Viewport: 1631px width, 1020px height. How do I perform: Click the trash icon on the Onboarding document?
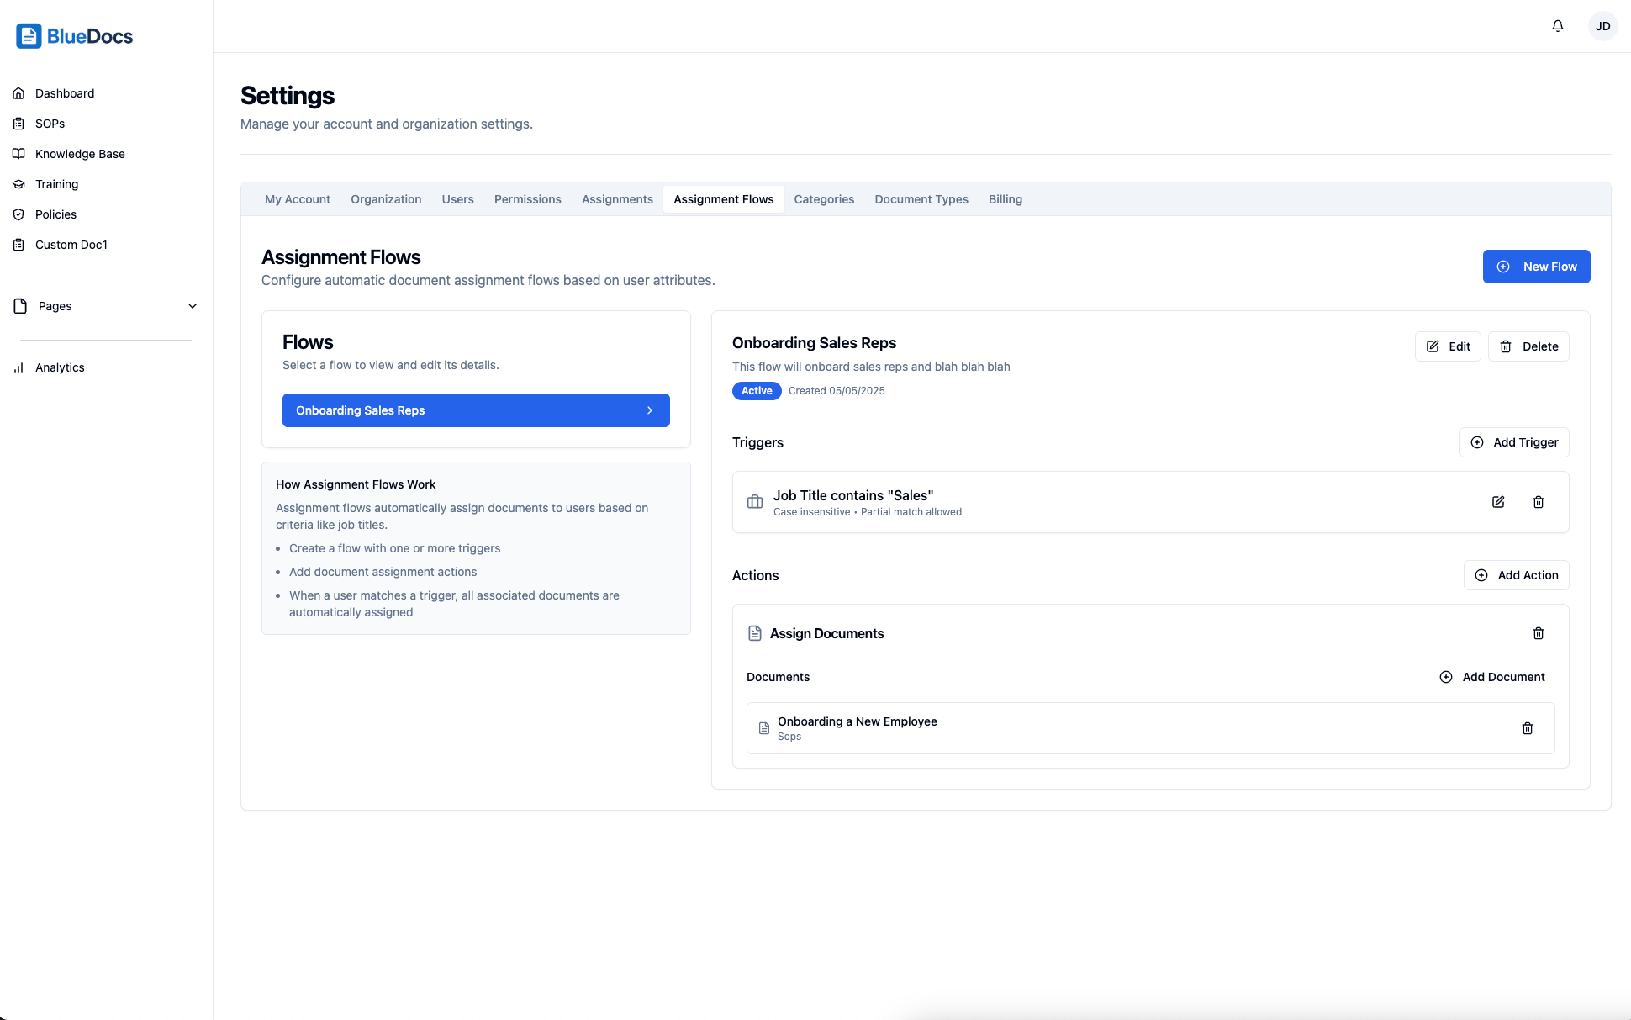(1528, 728)
